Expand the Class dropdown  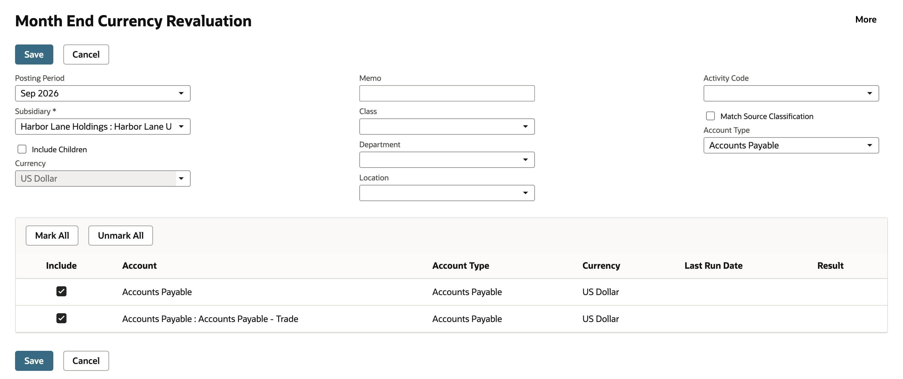447,127
